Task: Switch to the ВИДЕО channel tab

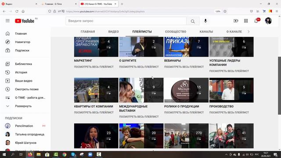Action: (113, 32)
